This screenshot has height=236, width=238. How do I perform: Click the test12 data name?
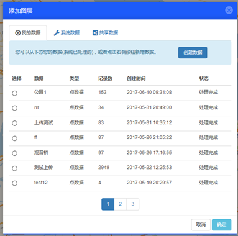41,183
